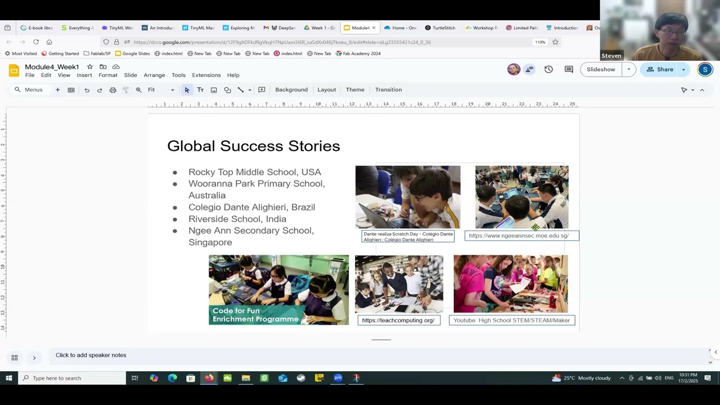Click the Share button
This screenshot has width=720, height=405.
click(x=659, y=69)
